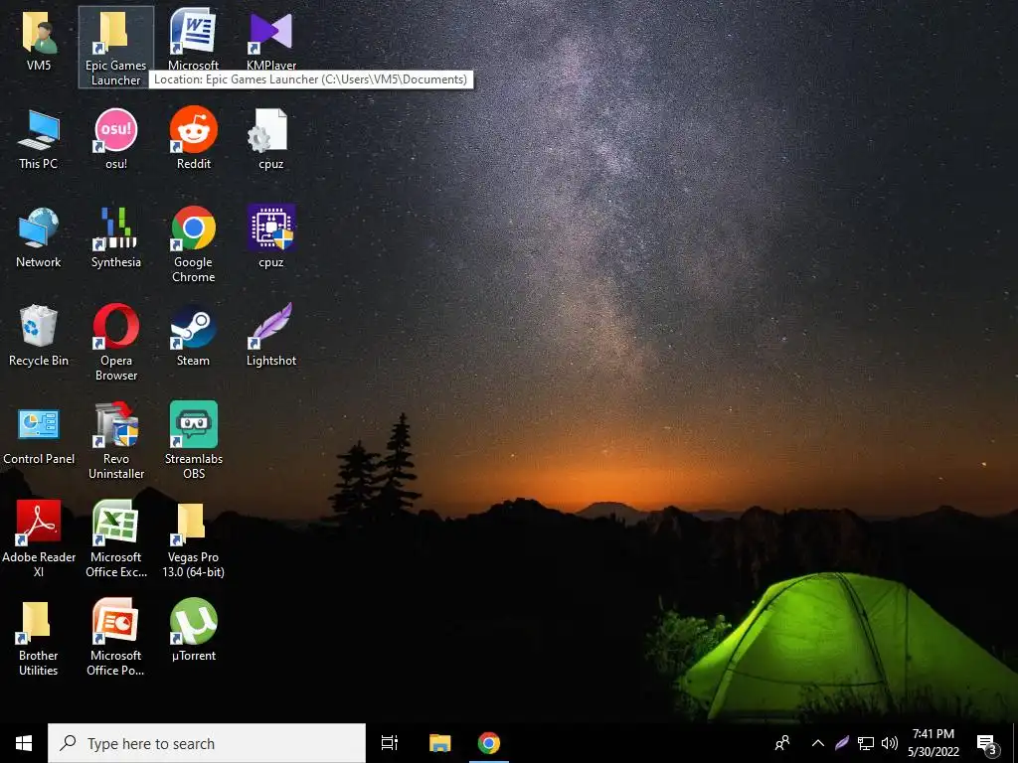Click the Lightshot tray icon

tap(841, 743)
